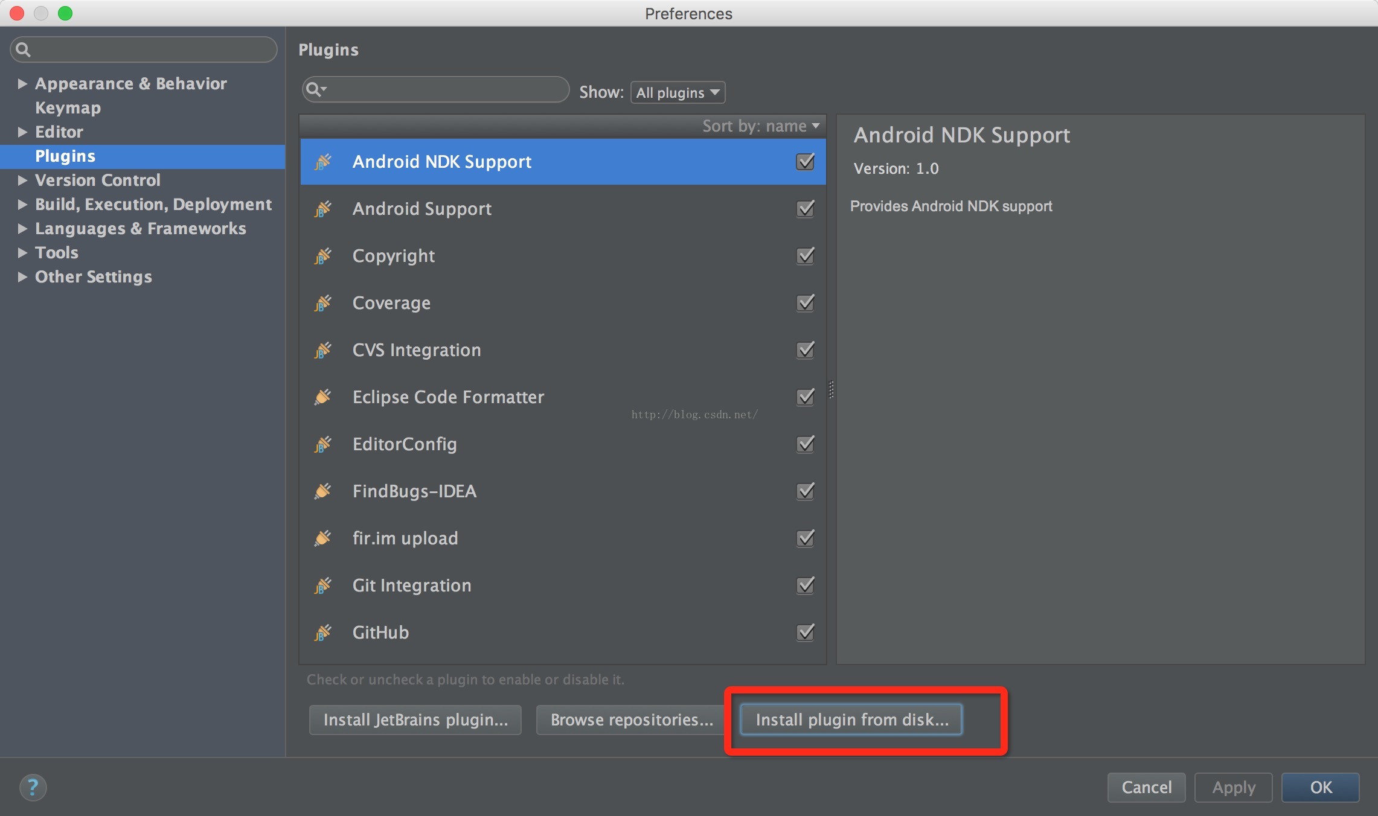
Task: Click the Copyright plugin icon
Action: (x=322, y=256)
